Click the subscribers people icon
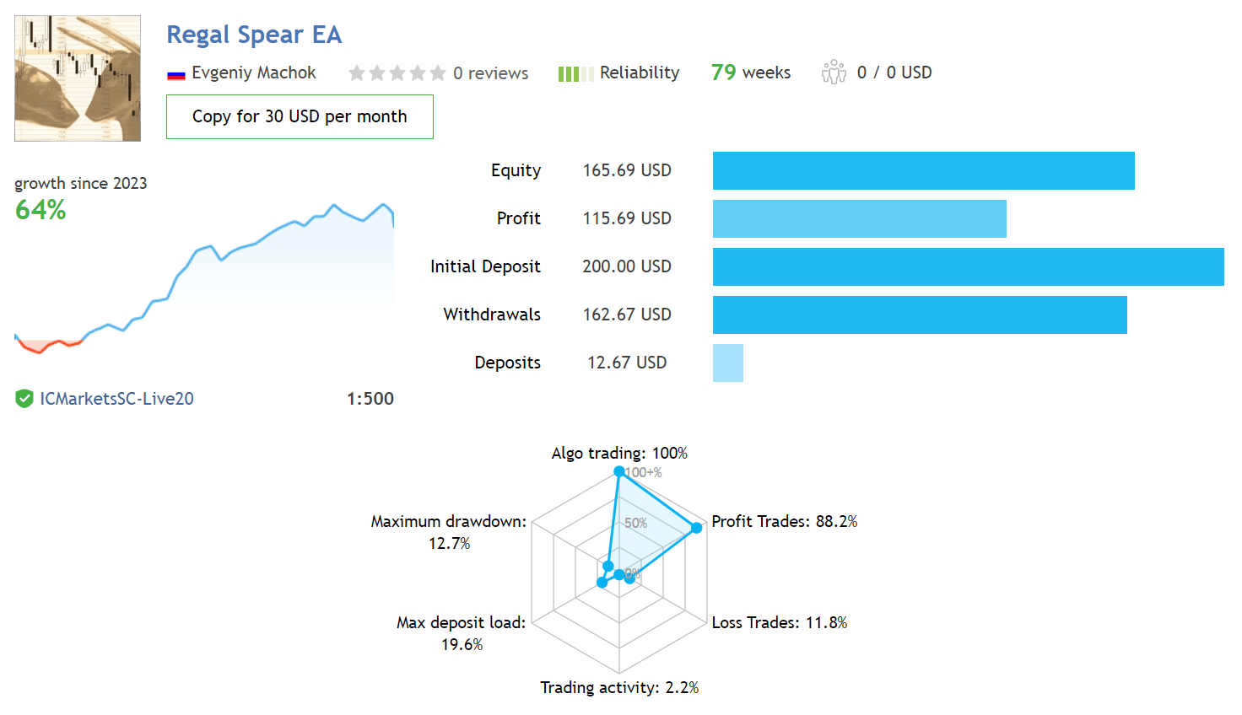This screenshot has width=1242, height=715. click(x=834, y=73)
